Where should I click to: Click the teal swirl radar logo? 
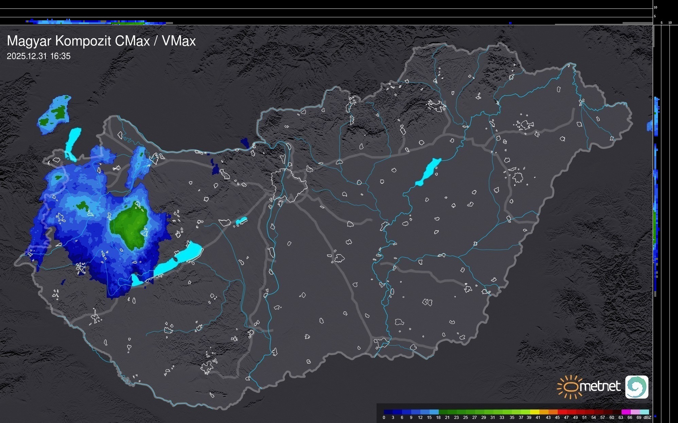(637, 387)
